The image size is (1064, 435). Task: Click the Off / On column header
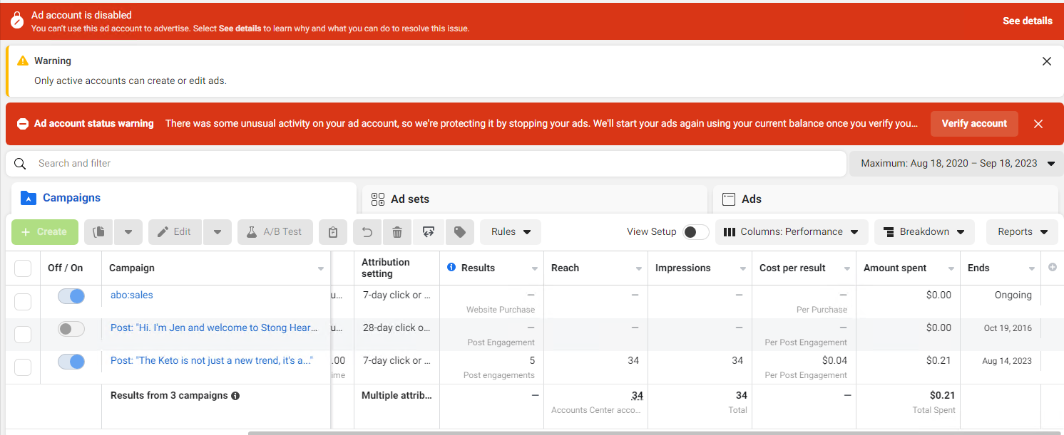66,268
